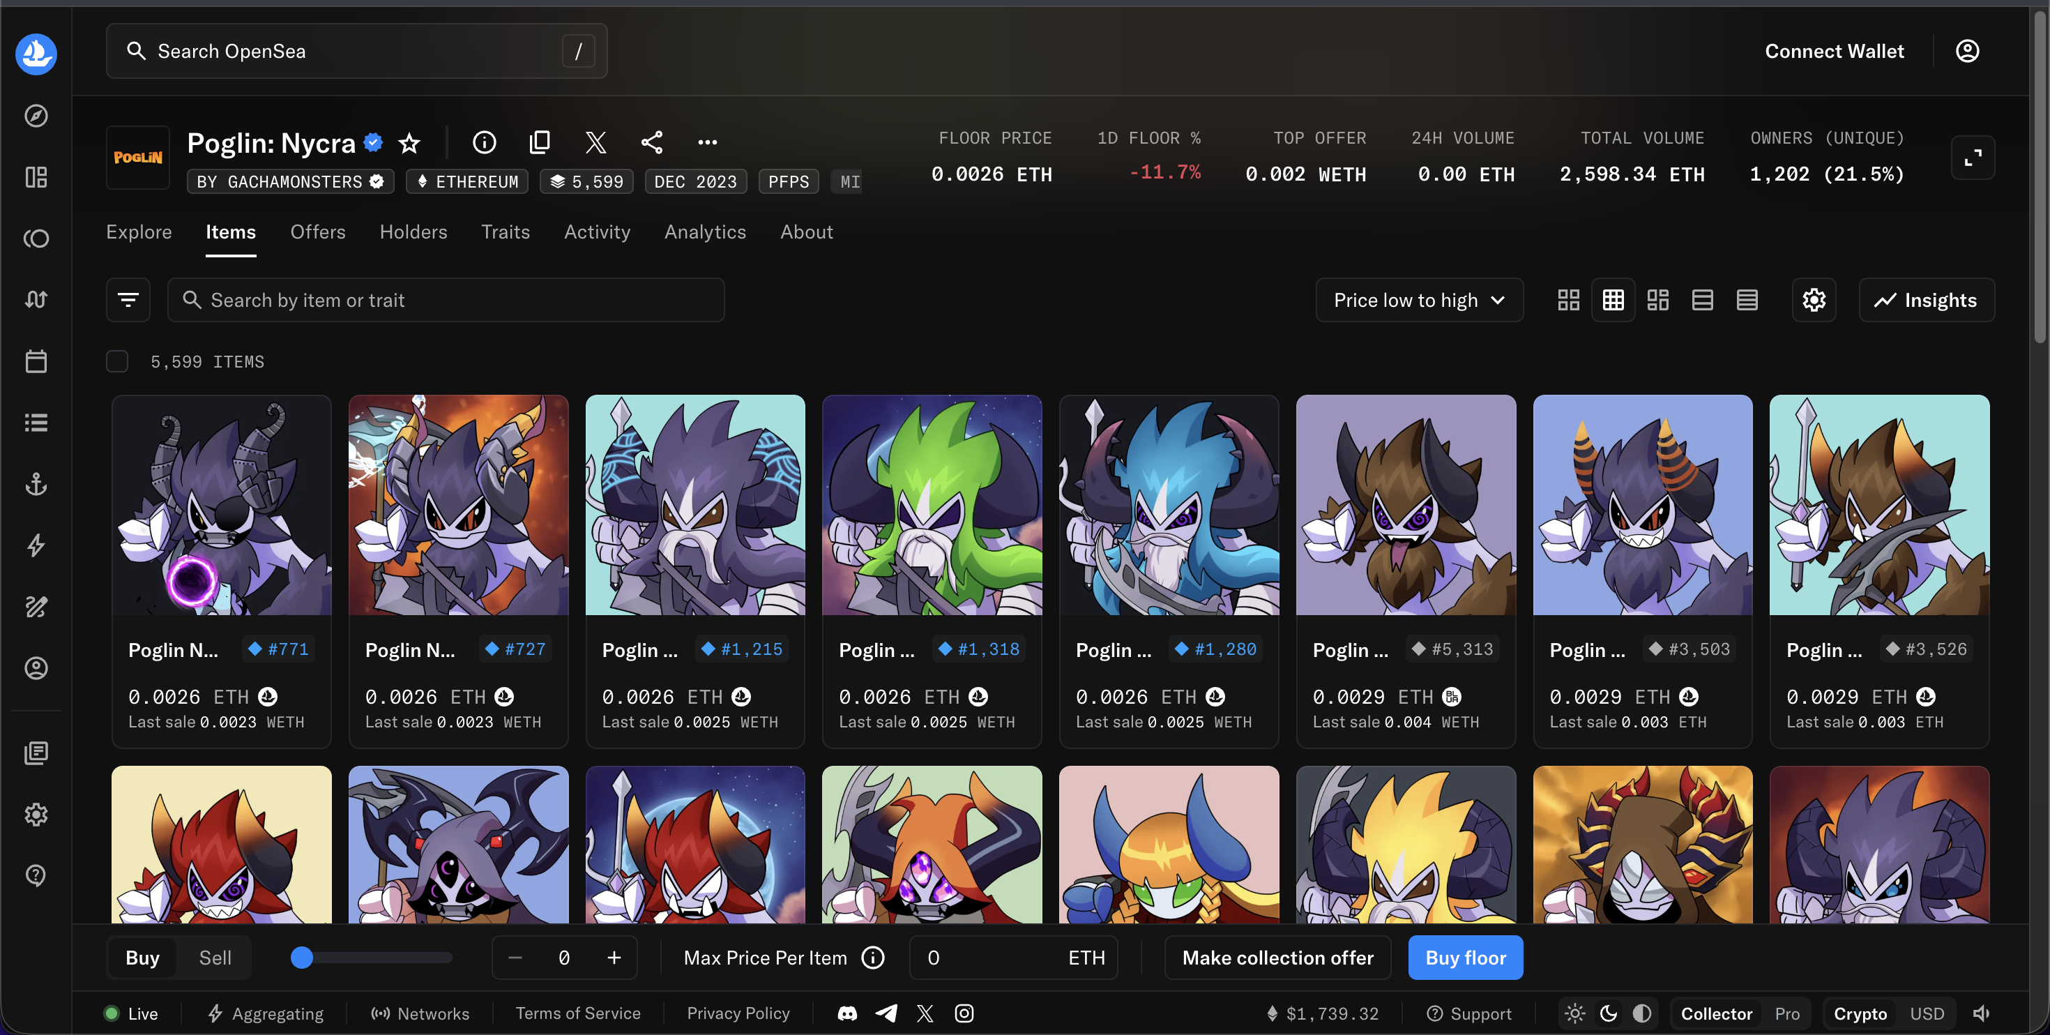Open the Terms of Service link
Screen dimensions: 2050x1035
click(578, 1013)
